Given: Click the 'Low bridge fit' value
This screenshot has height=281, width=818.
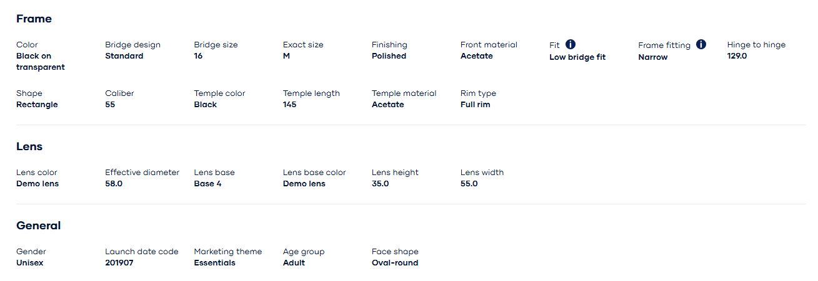Looking at the screenshot, I should pos(577,57).
